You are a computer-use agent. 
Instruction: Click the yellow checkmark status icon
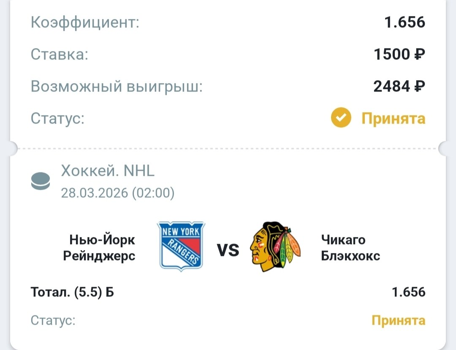point(341,118)
